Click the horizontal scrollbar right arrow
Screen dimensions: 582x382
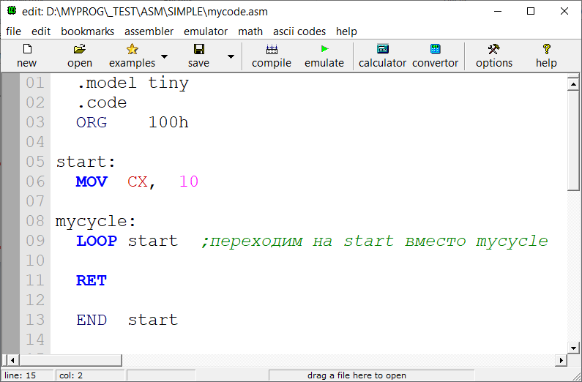click(x=561, y=360)
